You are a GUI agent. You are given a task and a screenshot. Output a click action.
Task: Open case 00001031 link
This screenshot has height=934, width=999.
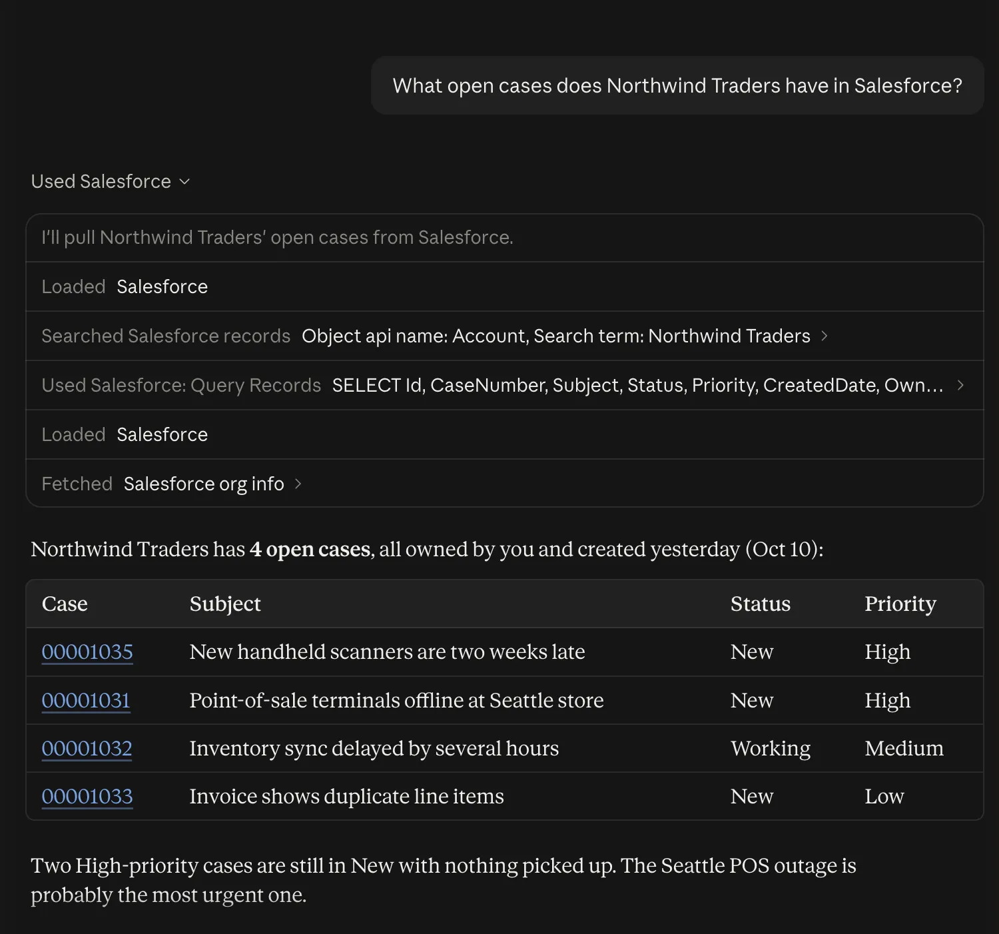[86, 700]
